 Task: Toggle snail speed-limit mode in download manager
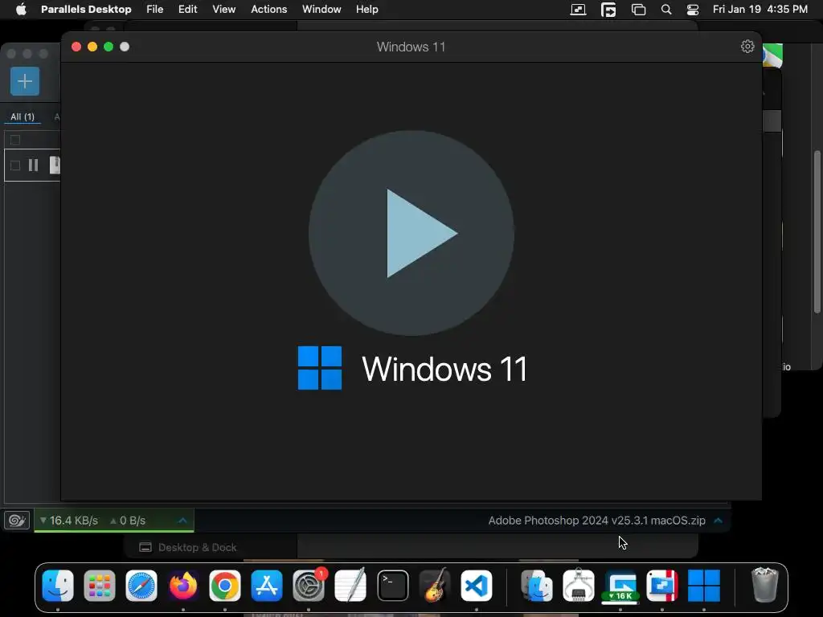[x=17, y=521]
